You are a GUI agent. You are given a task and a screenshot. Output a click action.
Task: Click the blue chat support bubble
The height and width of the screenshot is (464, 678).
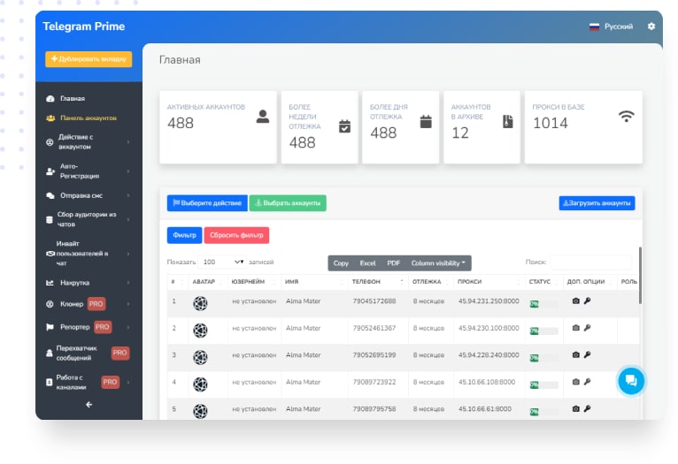(x=631, y=381)
